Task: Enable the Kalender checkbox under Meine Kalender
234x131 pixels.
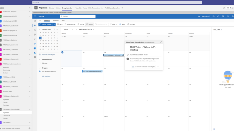Action: click(x=40, y=63)
